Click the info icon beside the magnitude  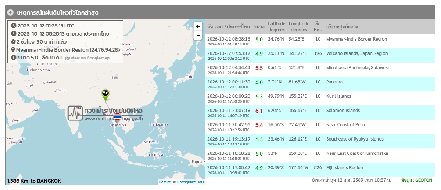tap(14, 57)
